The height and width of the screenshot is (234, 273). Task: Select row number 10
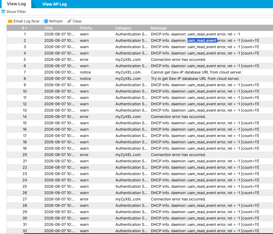coord(25,91)
